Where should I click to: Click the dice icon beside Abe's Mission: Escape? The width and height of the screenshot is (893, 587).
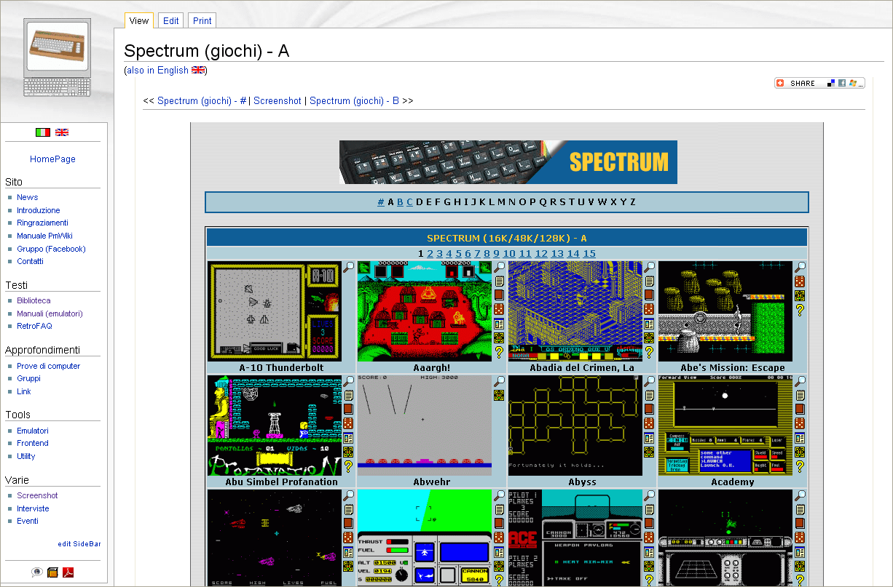click(800, 281)
